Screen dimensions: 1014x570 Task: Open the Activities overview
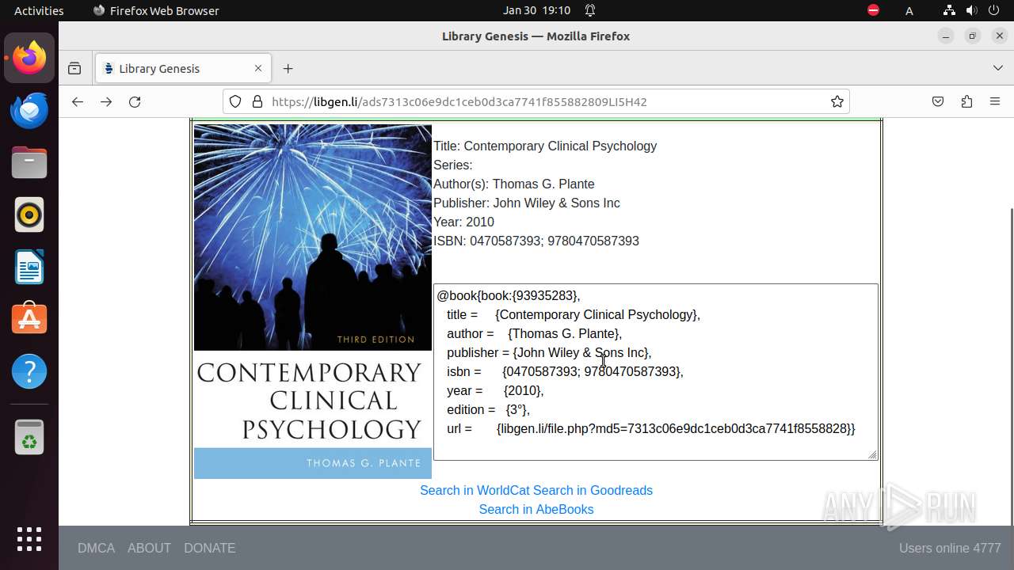39,10
